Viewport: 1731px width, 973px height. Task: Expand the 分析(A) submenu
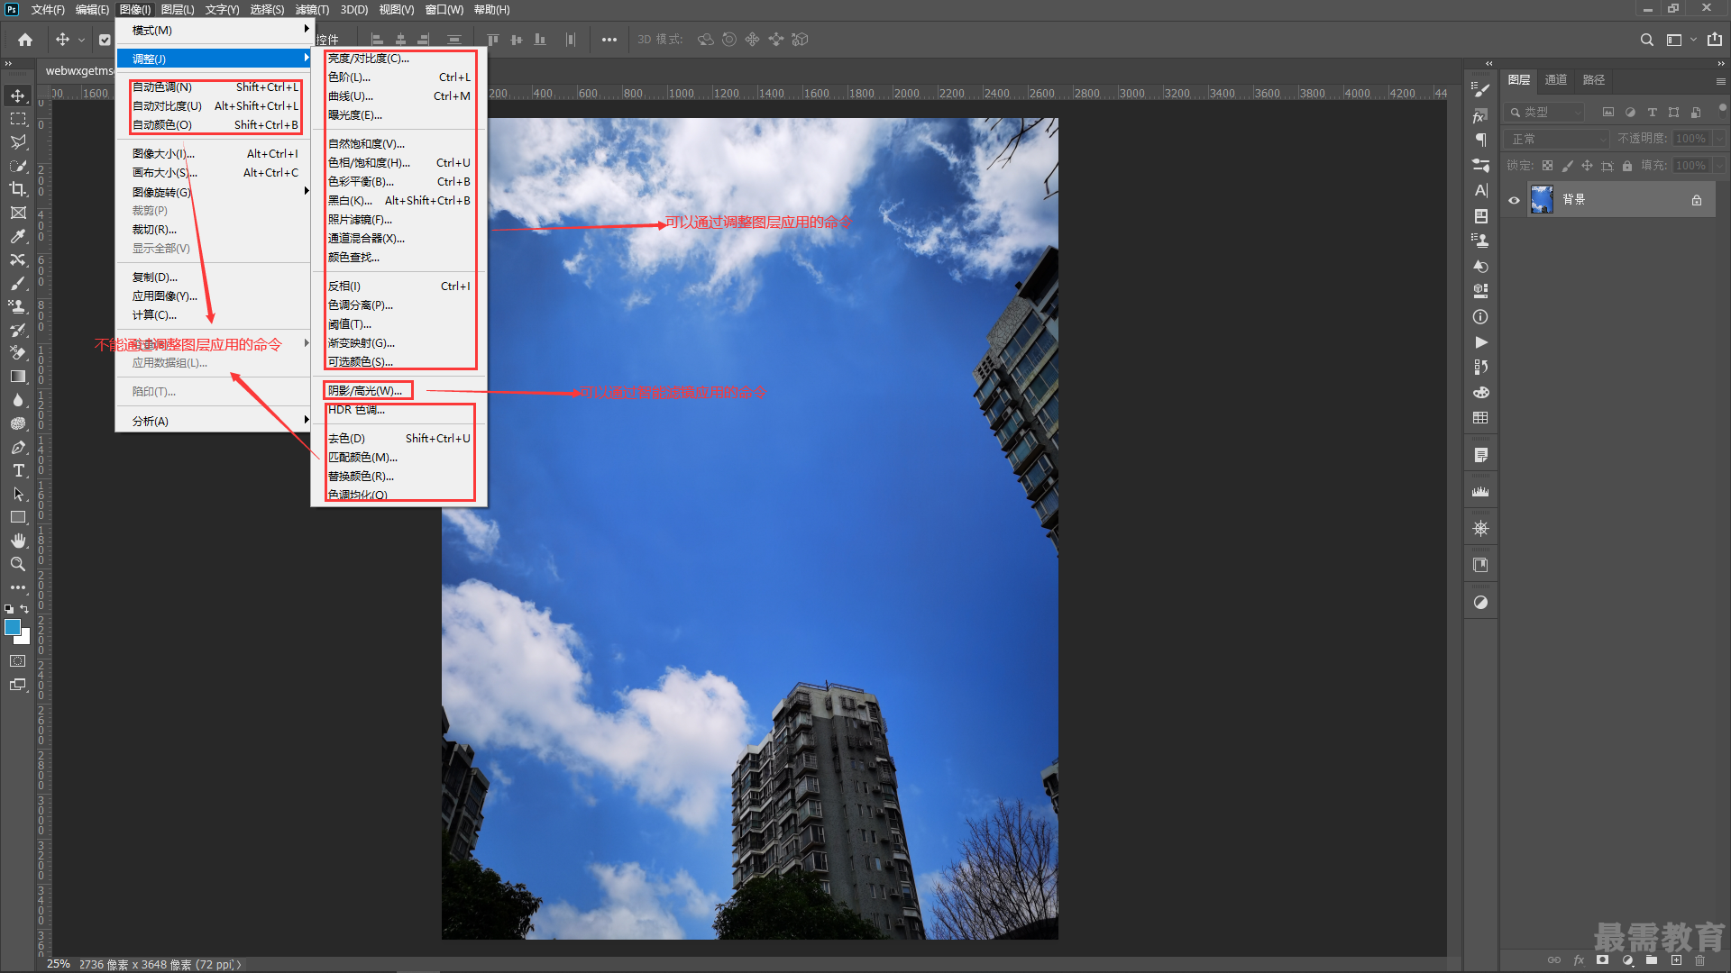[x=213, y=421]
